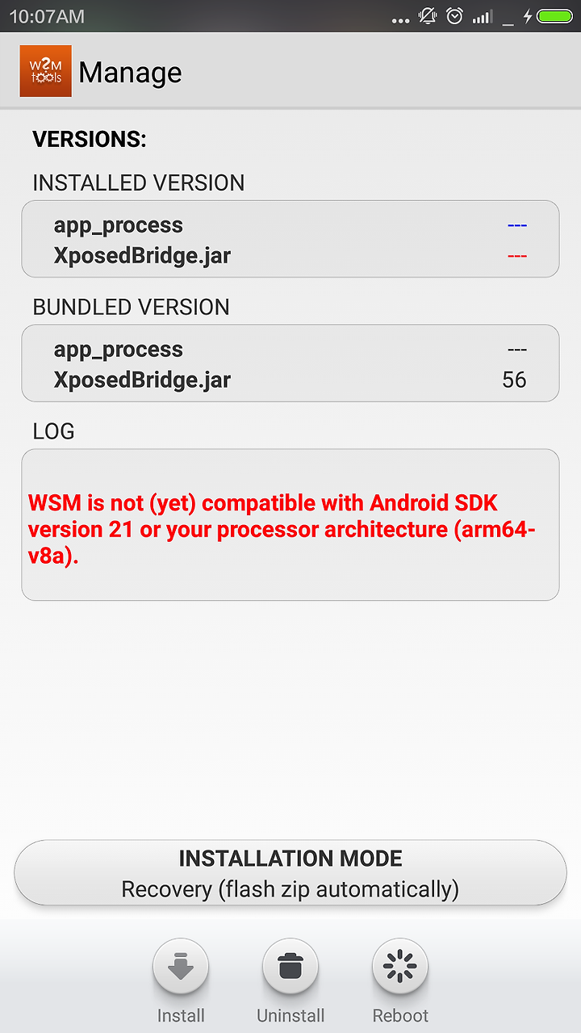Viewport: 581px width, 1033px height.
Task: Tap the Reboot spinner icon
Action: (400, 967)
